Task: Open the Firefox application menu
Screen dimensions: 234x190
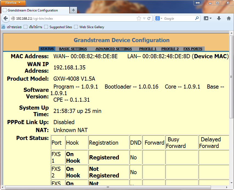Action: 13,3
